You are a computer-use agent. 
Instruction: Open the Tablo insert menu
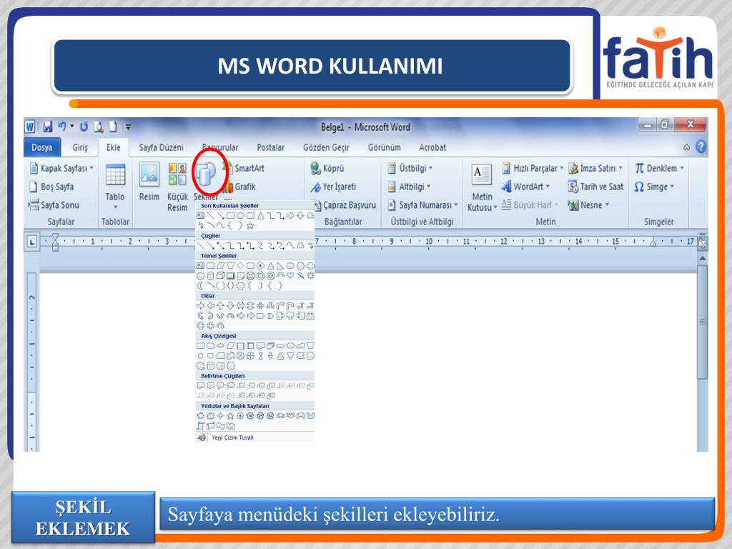click(x=115, y=187)
